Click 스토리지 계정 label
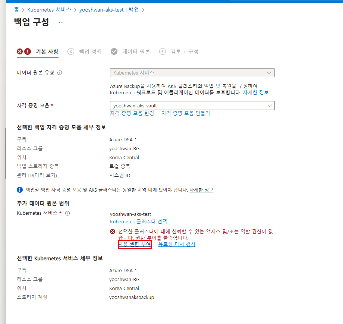The image size is (343, 324). pos(32,297)
